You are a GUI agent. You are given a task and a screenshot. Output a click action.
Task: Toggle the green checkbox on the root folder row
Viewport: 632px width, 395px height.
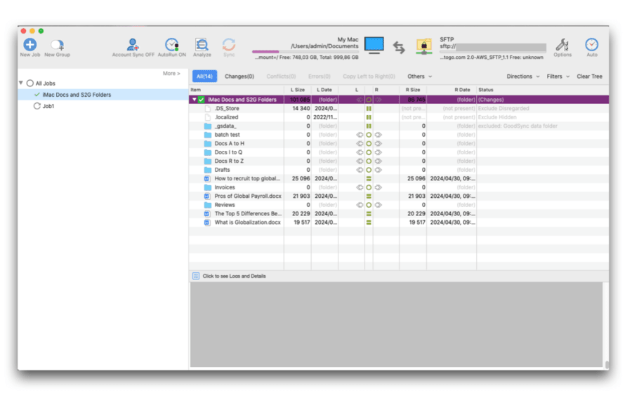coord(202,100)
